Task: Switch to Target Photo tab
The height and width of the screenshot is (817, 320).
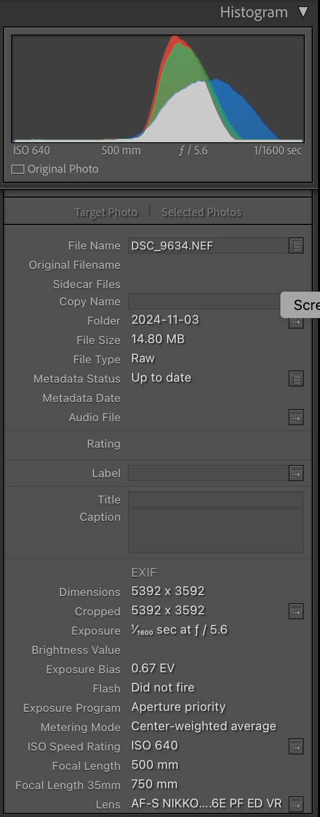Action: (x=106, y=212)
